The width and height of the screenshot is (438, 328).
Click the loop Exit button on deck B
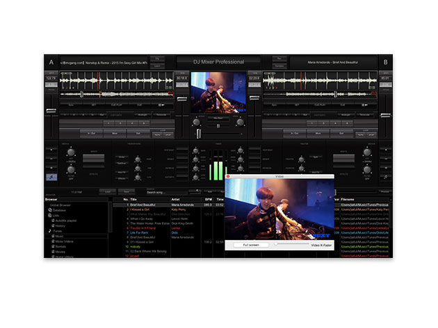341,133
